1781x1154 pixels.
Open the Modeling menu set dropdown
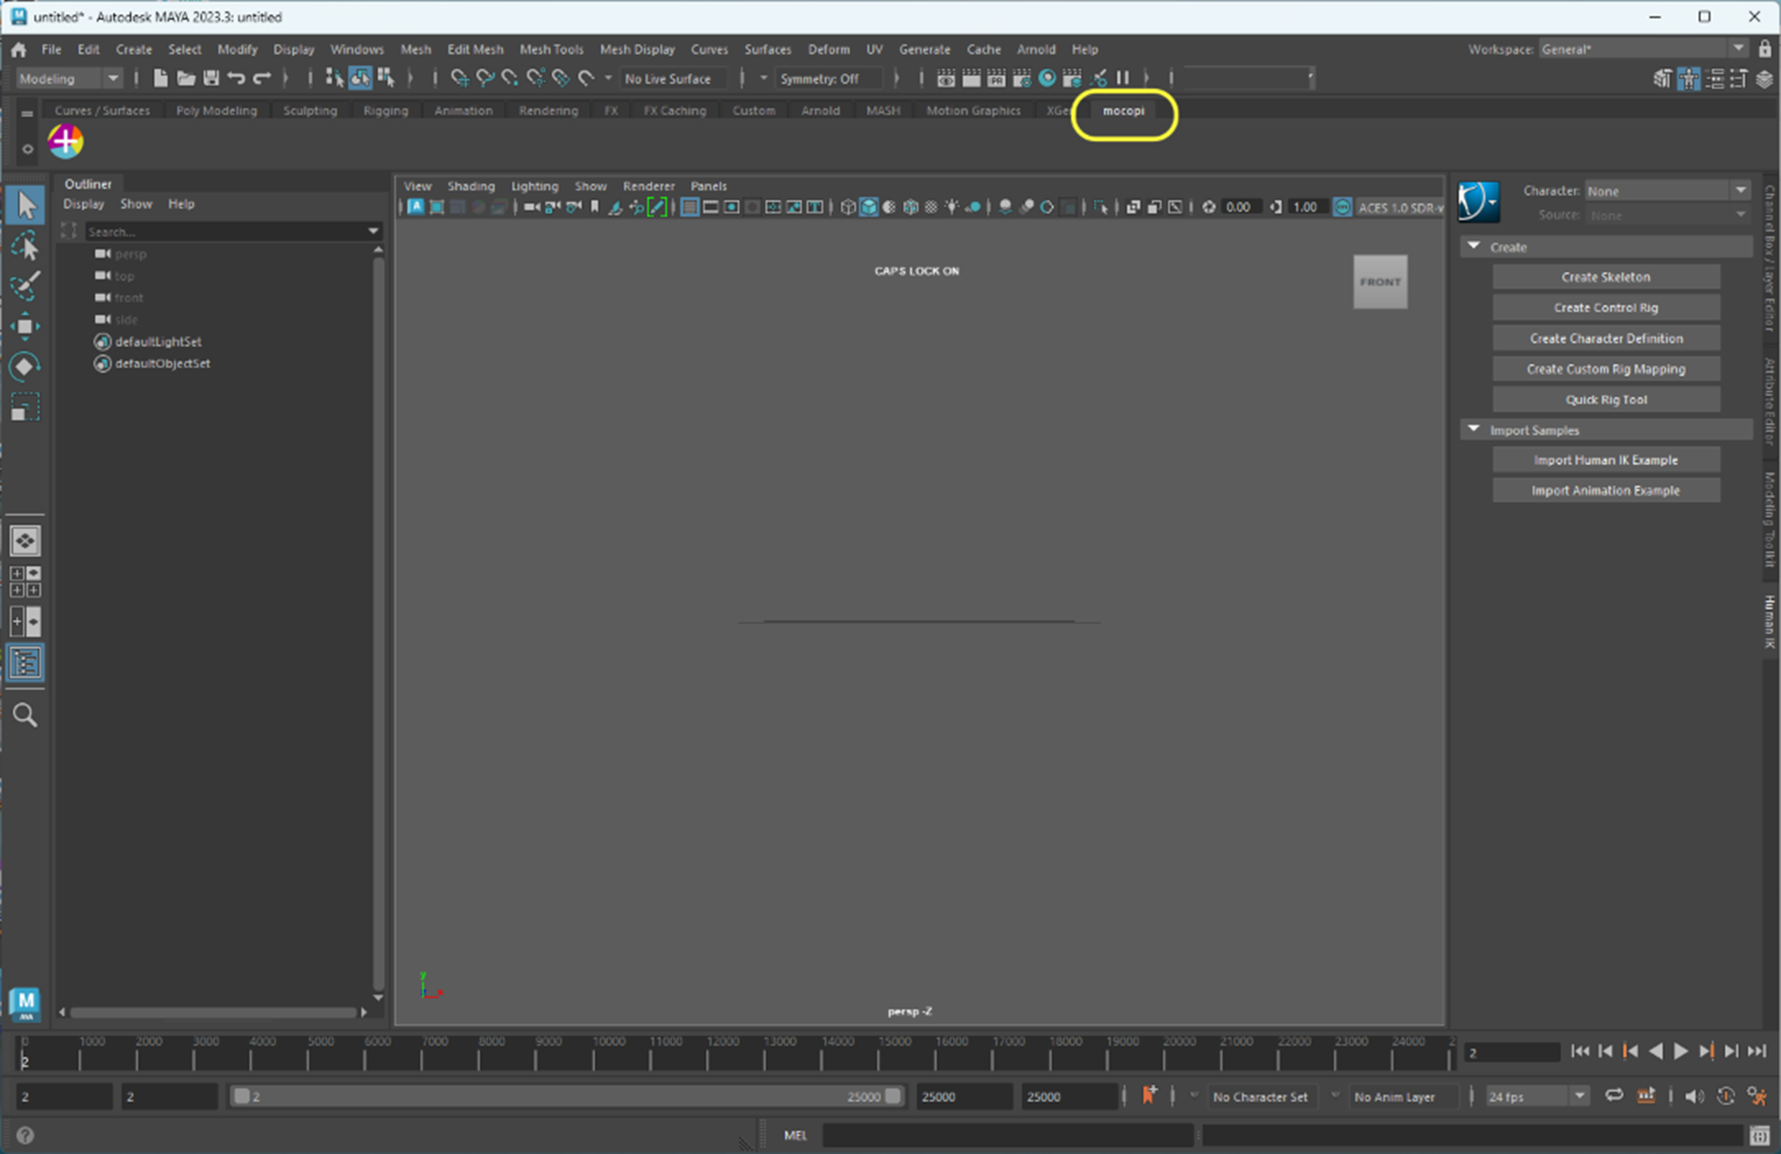click(x=69, y=78)
